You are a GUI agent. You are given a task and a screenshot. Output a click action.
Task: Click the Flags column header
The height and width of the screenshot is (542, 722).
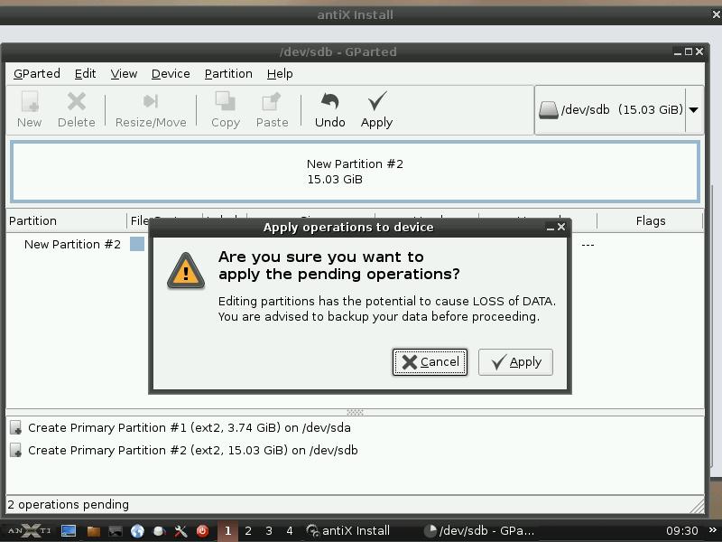650,221
